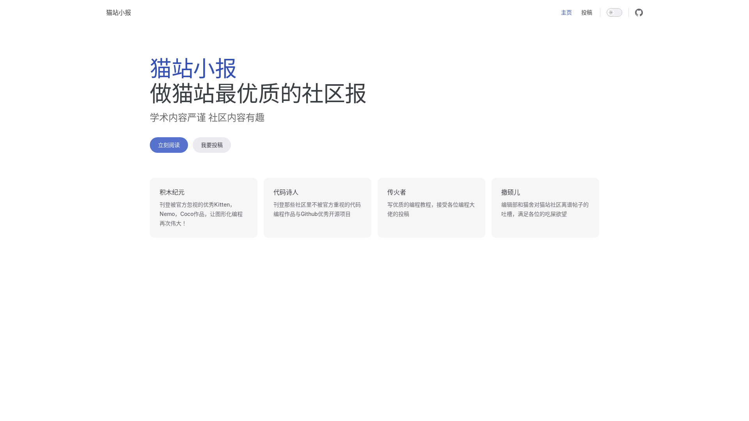Open the GitHub repository icon
Image resolution: width=749 pixels, height=421 pixels.
pyautogui.click(x=639, y=12)
